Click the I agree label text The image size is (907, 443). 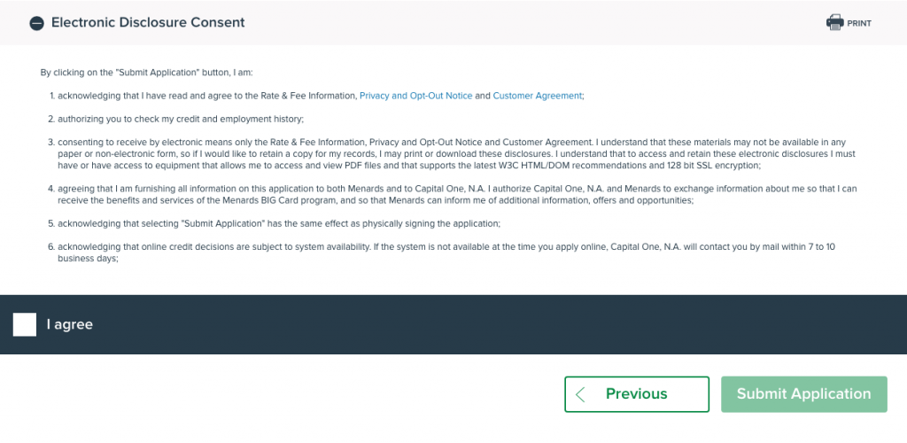(x=69, y=324)
